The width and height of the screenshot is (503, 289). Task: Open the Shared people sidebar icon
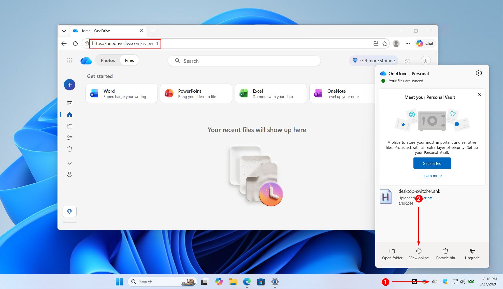point(69,137)
